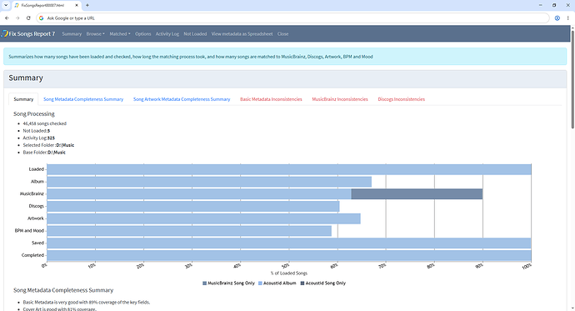Open Not Loaded in the navbar
The image size is (575, 311).
pos(195,33)
